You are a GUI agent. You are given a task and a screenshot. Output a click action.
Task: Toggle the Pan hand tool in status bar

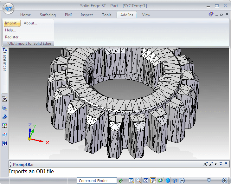153,181
